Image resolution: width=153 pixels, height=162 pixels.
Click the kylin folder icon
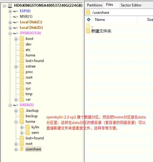pyautogui.click(x=28, y=127)
